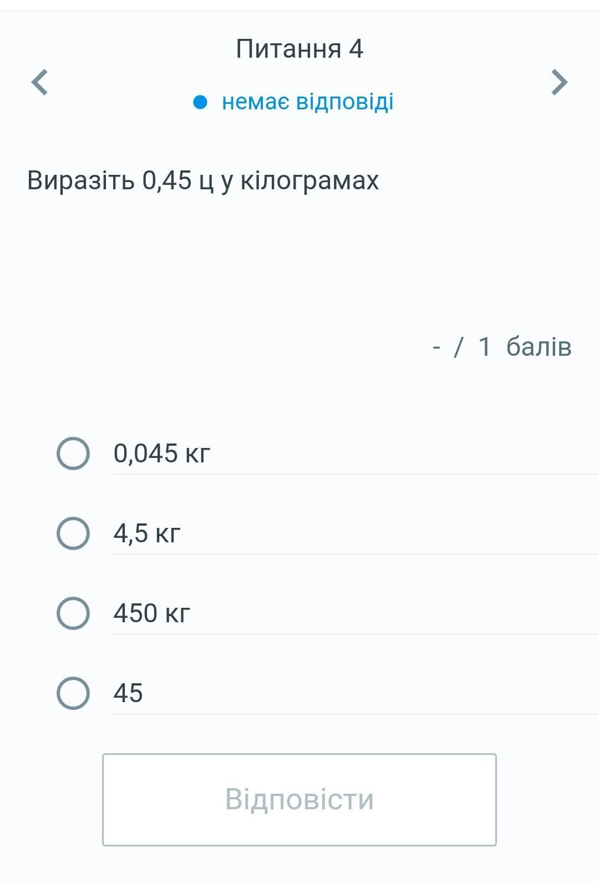Click the number 1 in the score
This screenshot has height=882, width=599.
[x=484, y=347]
